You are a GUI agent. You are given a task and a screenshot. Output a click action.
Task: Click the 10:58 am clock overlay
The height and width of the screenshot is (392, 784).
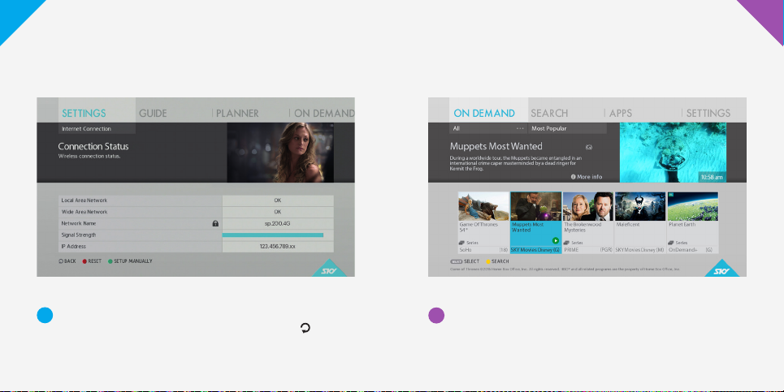(x=712, y=177)
